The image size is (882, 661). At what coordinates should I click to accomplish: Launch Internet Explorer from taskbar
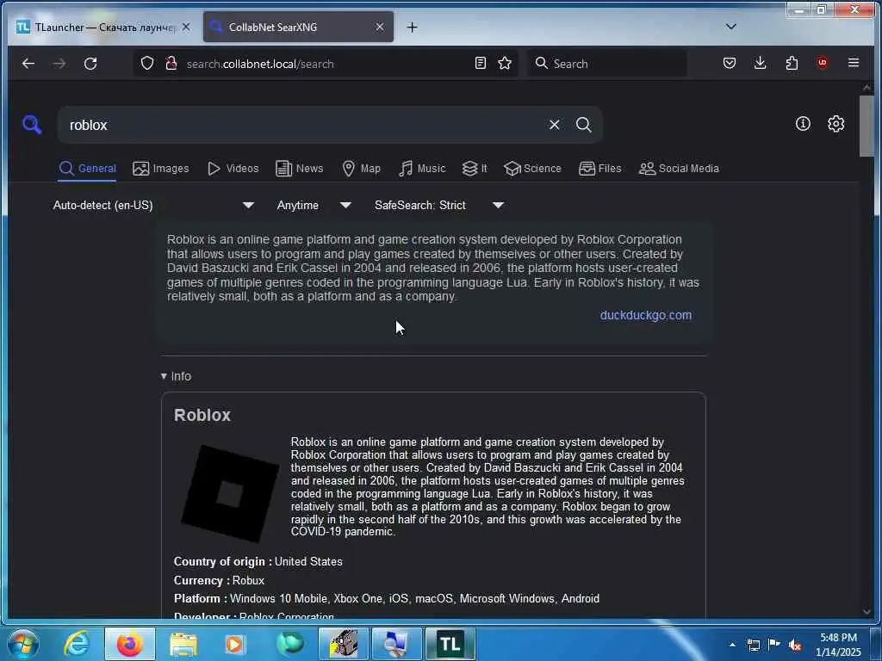pyautogui.click(x=77, y=644)
